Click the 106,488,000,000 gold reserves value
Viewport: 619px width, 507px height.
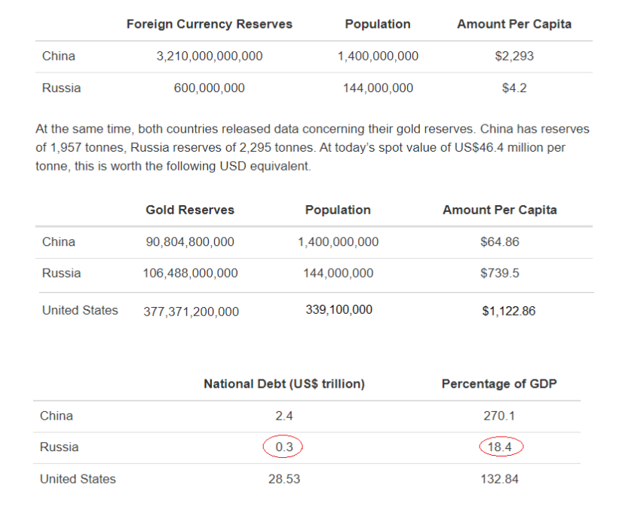tap(190, 274)
